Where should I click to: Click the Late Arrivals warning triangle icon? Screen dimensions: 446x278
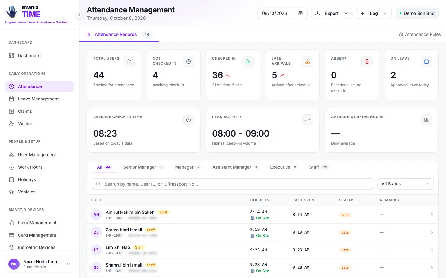308,61
